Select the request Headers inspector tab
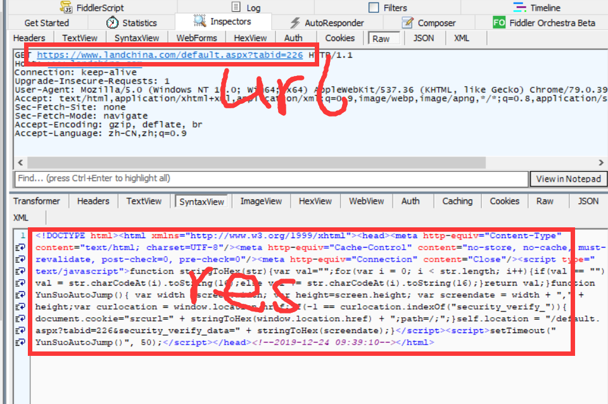 pos(29,38)
